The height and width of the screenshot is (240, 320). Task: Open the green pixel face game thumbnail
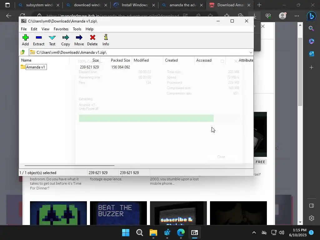[58, 213]
